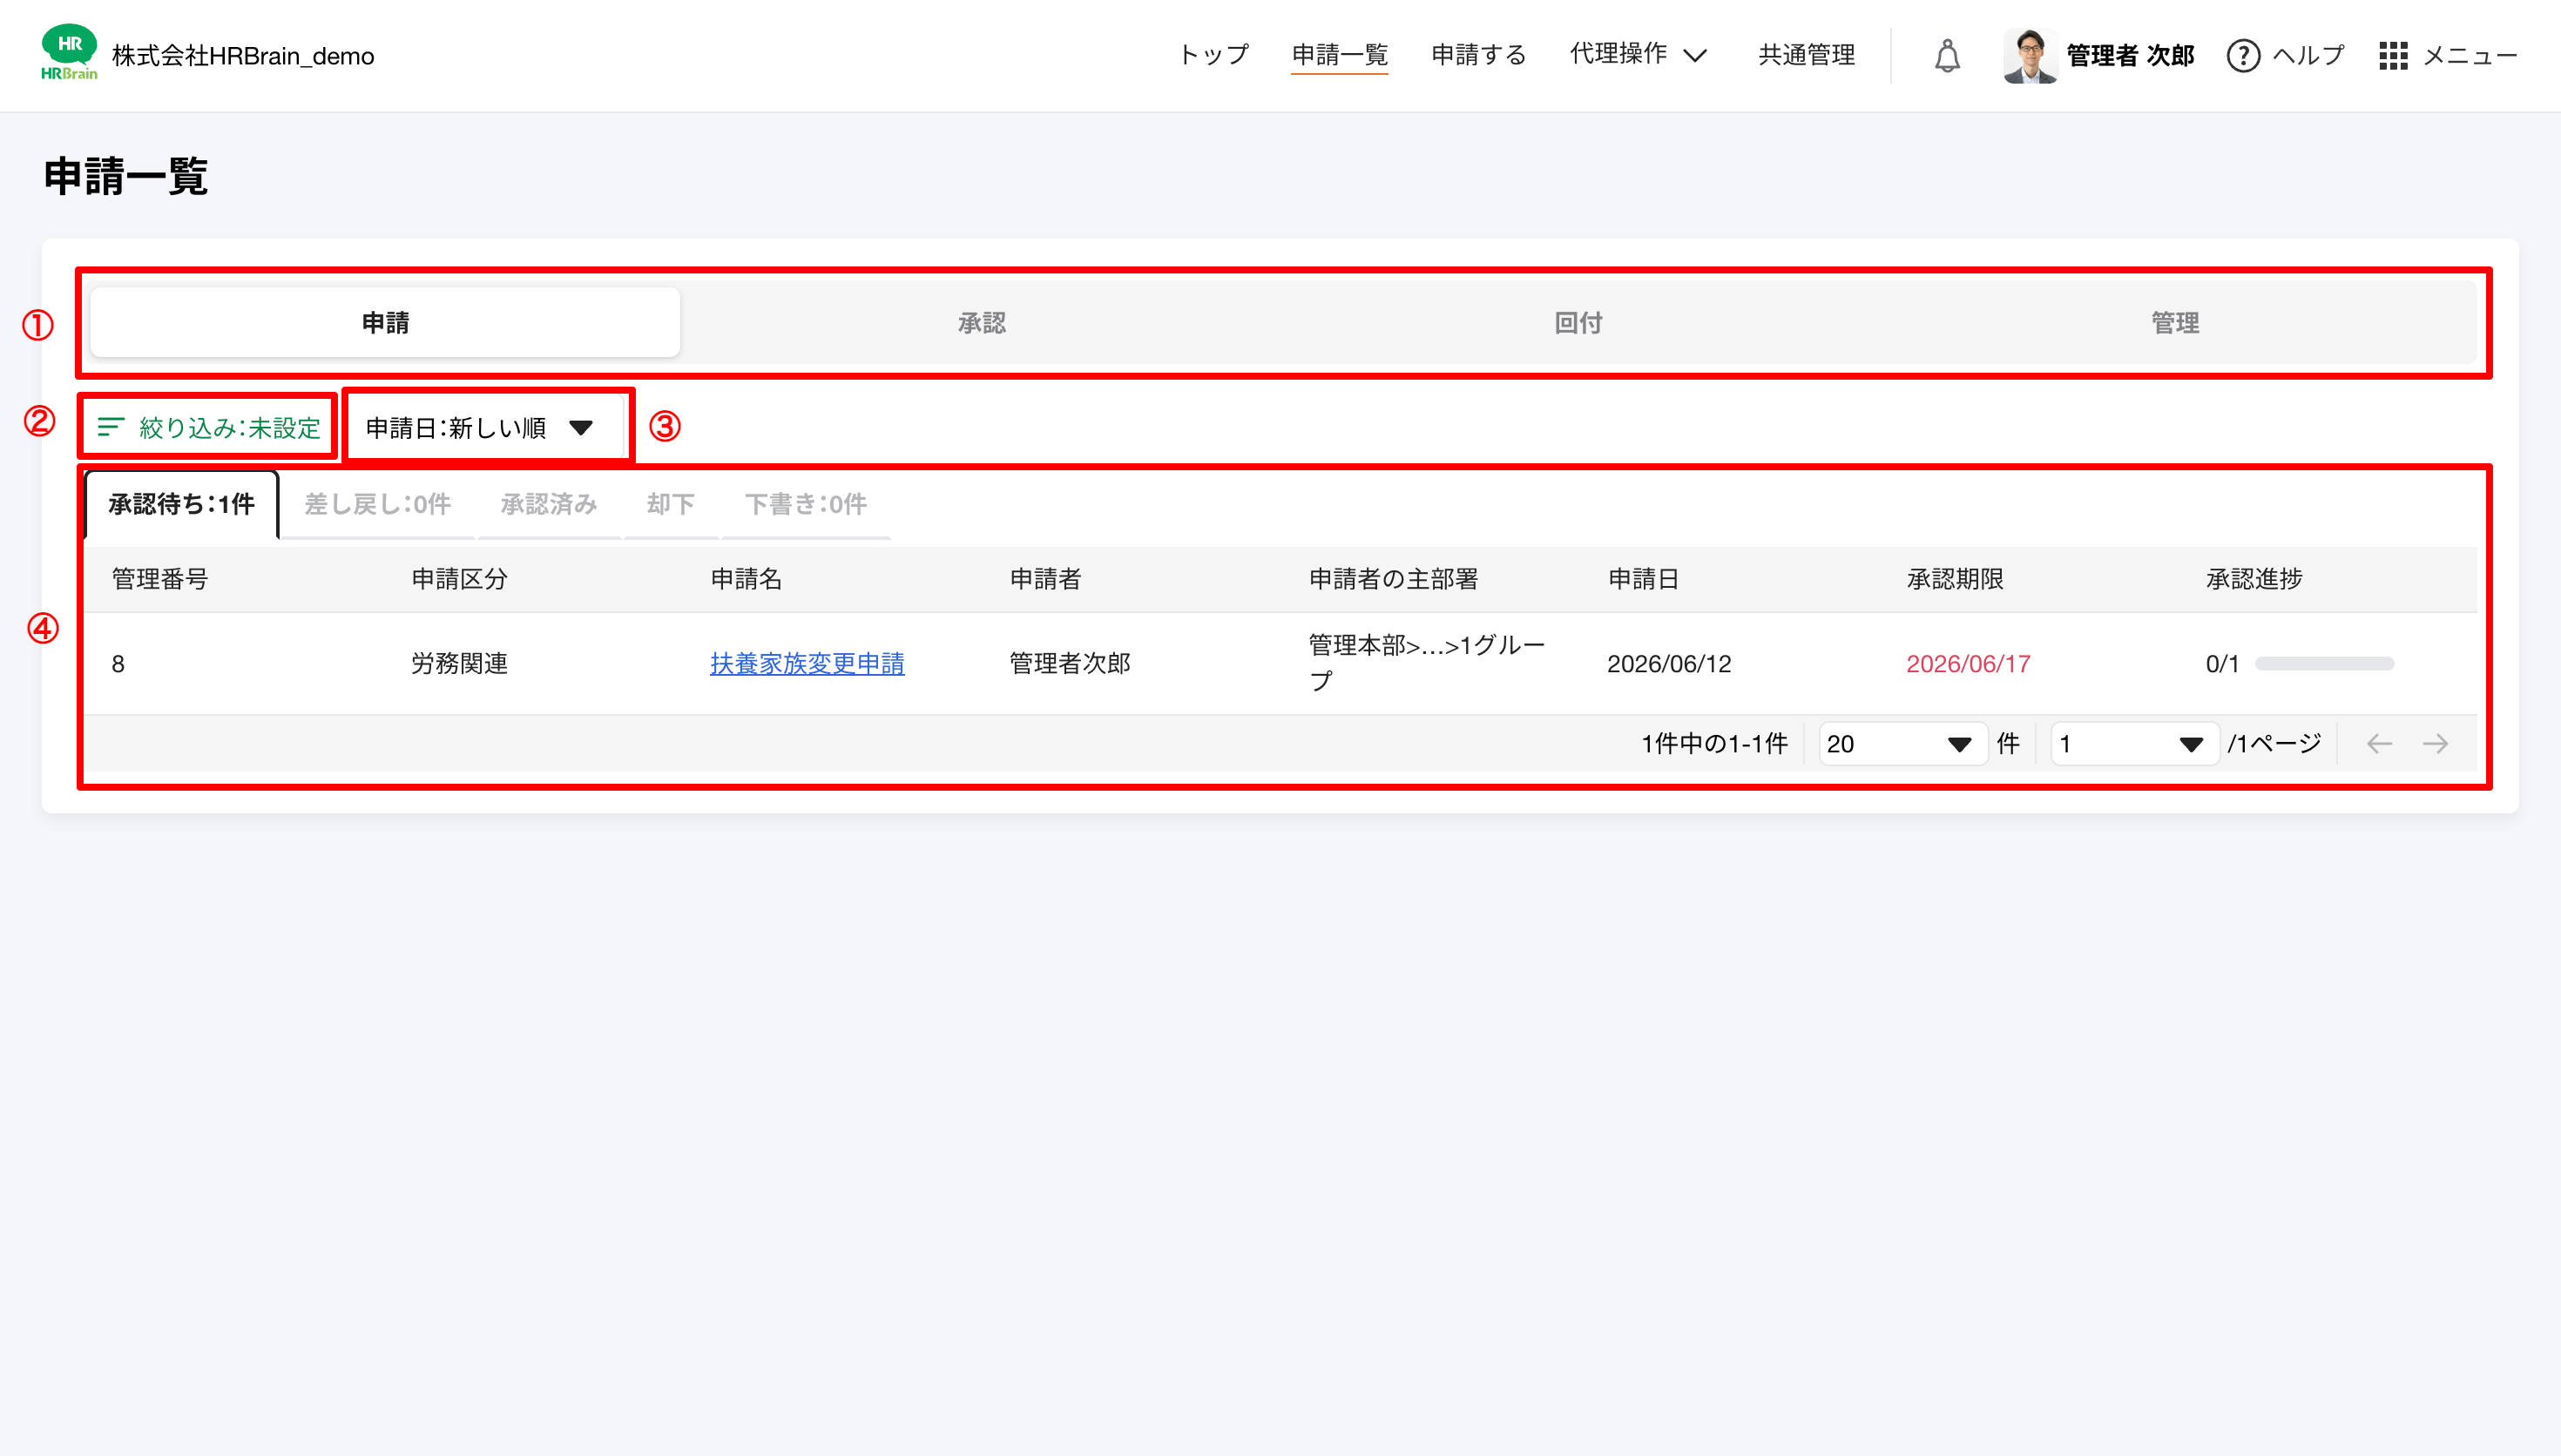Open the page number dropdown
The width and height of the screenshot is (2561, 1456).
(x=2133, y=744)
